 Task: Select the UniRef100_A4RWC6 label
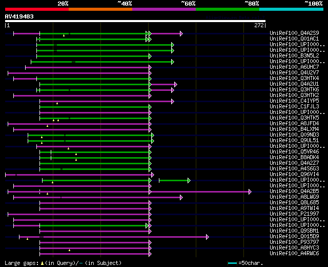click(x=294, y=254)
